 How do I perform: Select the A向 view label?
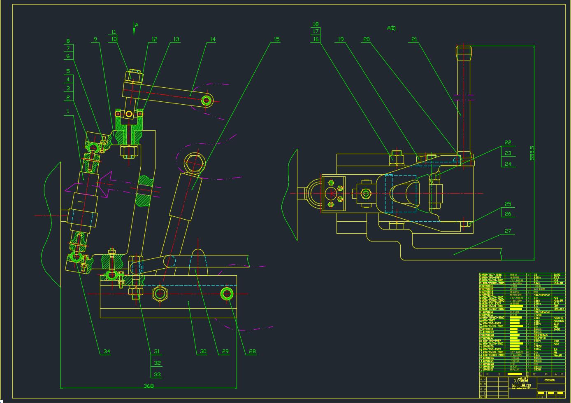[391, 28]
